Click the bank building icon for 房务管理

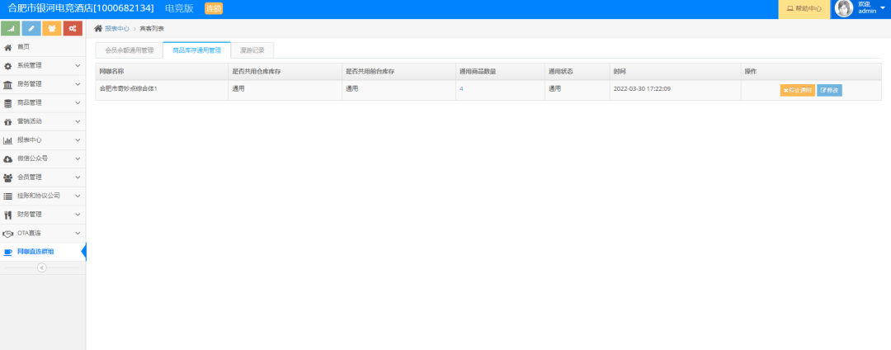coord(8,85)
